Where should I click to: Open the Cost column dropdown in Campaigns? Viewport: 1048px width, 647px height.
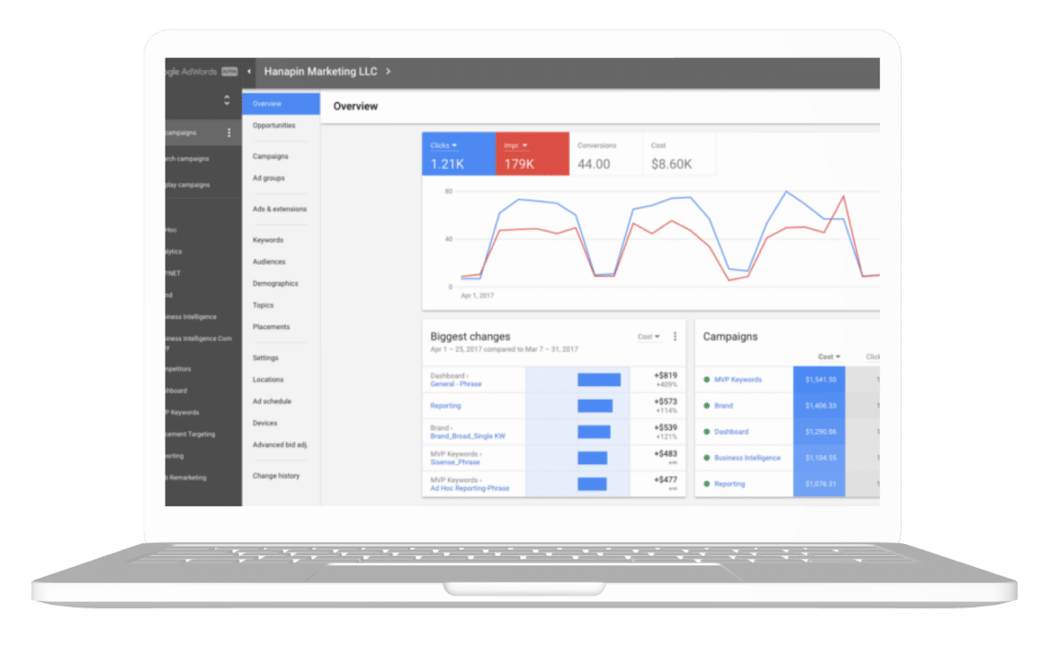click(829, 357)
